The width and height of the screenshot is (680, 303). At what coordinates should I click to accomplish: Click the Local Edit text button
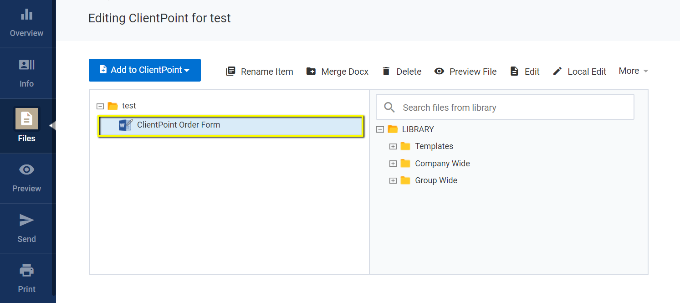coord(587,72)
